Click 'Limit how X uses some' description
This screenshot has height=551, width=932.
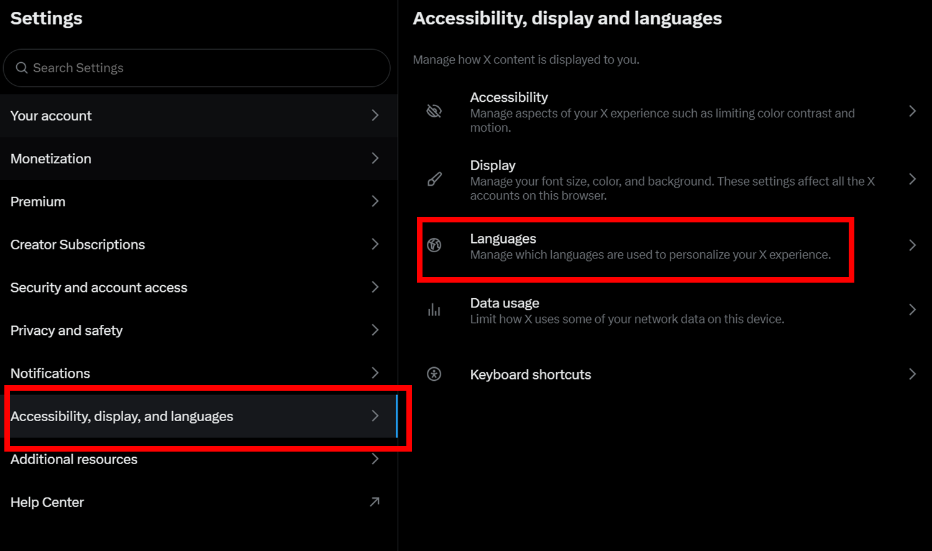click(x=627, y=319)
